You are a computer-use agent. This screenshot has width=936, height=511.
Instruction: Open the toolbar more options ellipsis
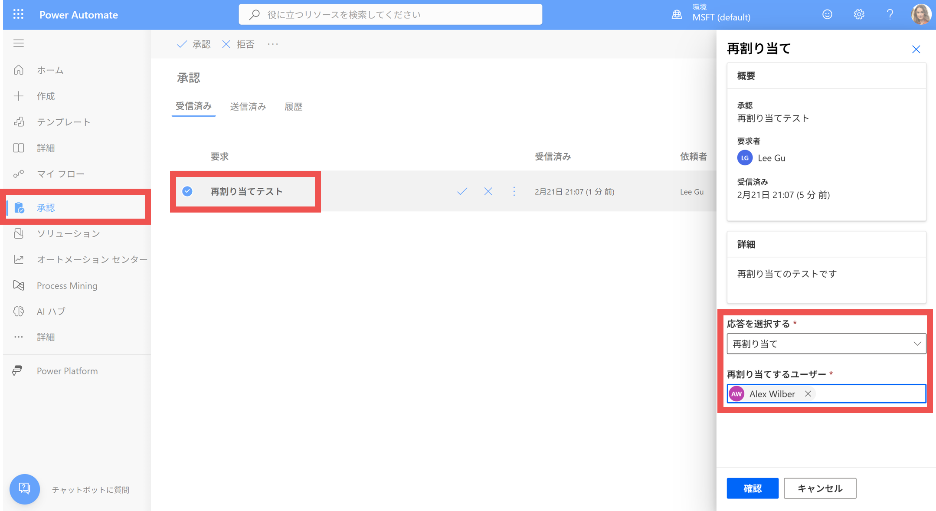click(272, 44)
